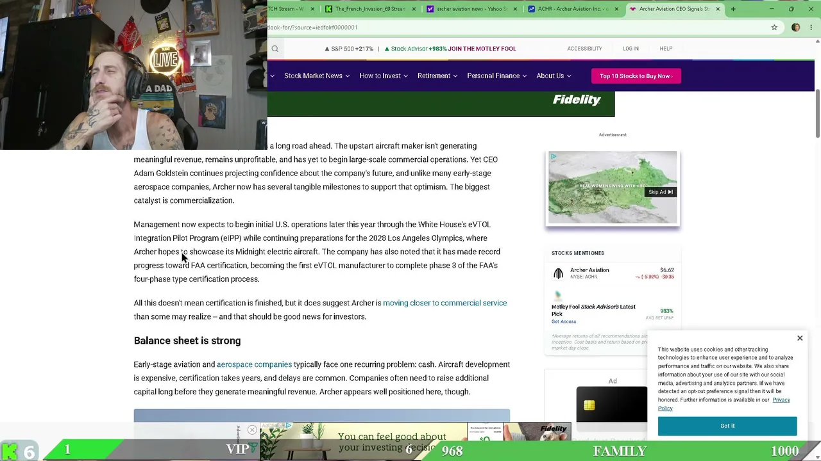Image resolution: width=821 pixels, height=461 pixels.
Task: Click the $6.62 Archer Aviation price
Action: [667, 270]
